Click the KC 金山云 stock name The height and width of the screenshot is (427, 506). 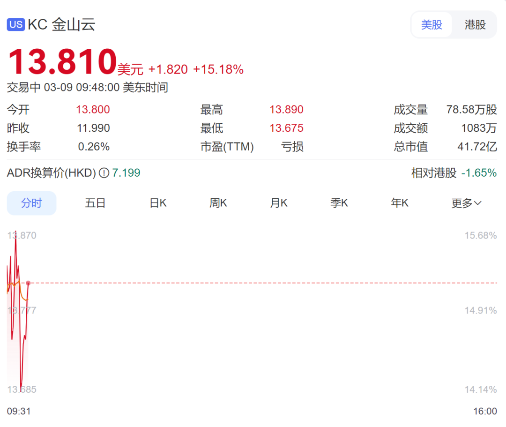61,24
